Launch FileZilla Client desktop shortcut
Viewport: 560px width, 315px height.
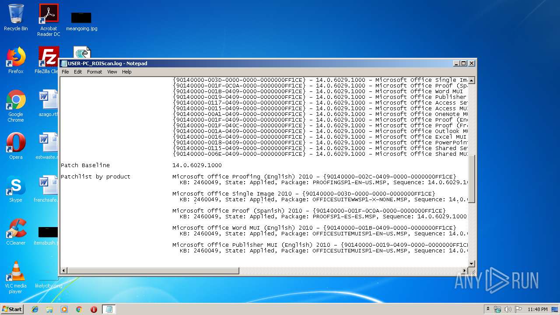coord(48,60)
